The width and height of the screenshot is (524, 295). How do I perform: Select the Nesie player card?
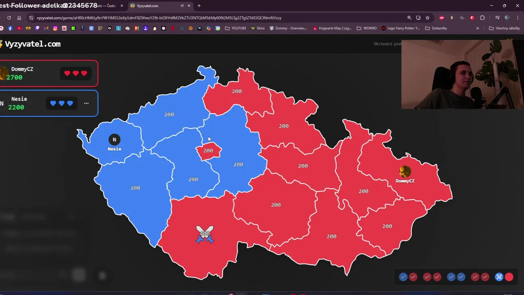pos(49,103)
